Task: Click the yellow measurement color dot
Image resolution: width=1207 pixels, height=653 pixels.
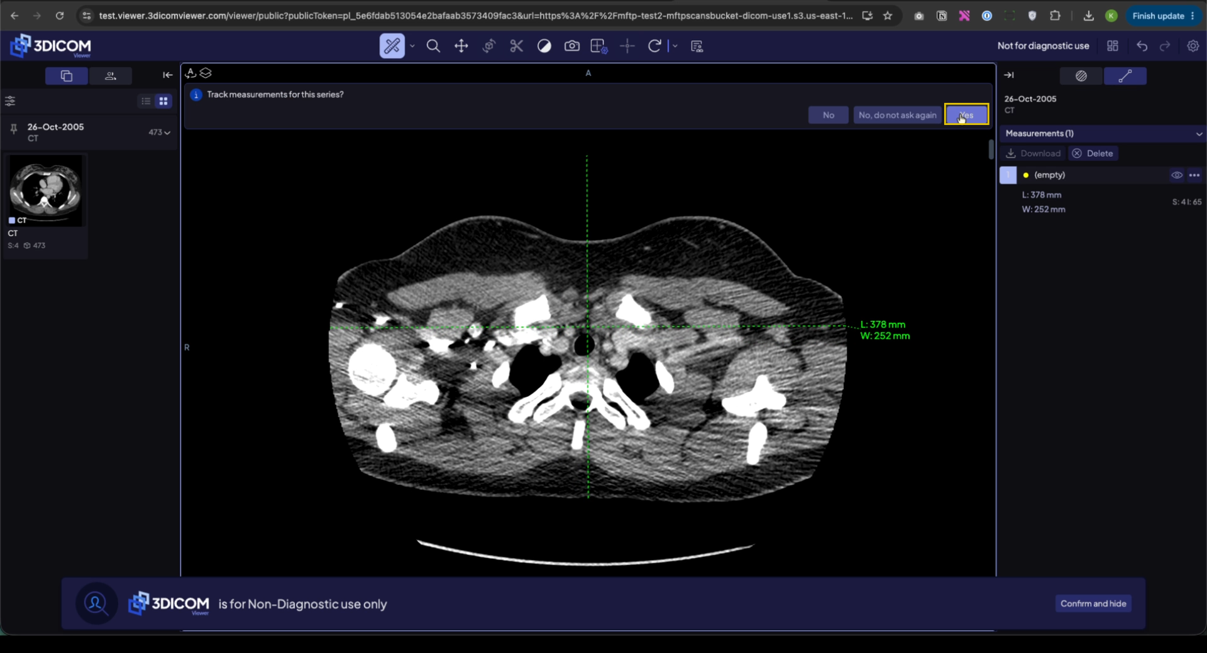Action: pyautogui.click(x=1026, y=175)
